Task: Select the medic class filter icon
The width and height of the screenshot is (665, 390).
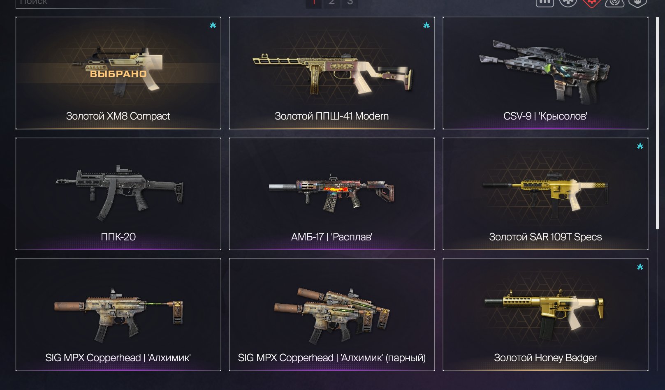Action: tap(568, 2)
